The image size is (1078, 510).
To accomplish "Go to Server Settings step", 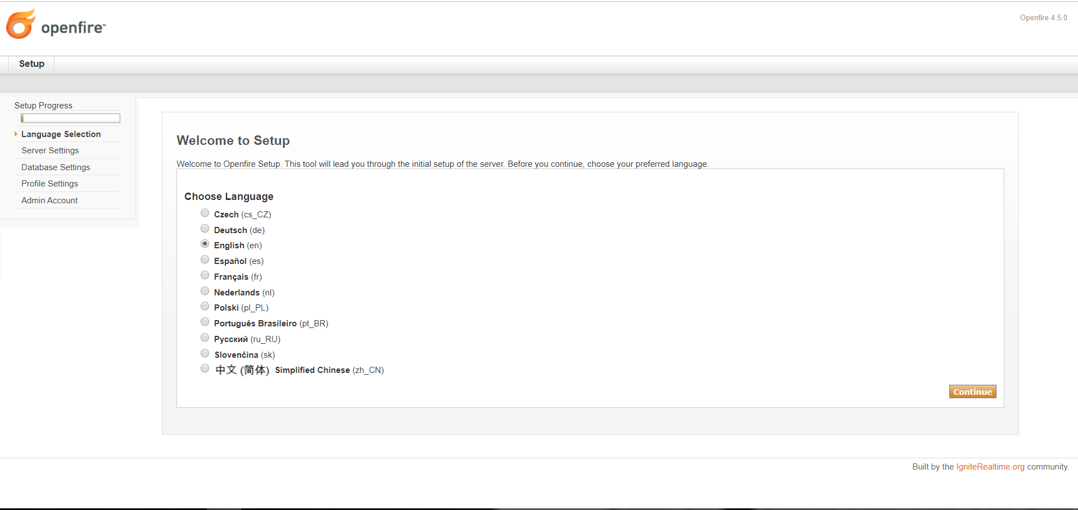I will tap(50, 151).
